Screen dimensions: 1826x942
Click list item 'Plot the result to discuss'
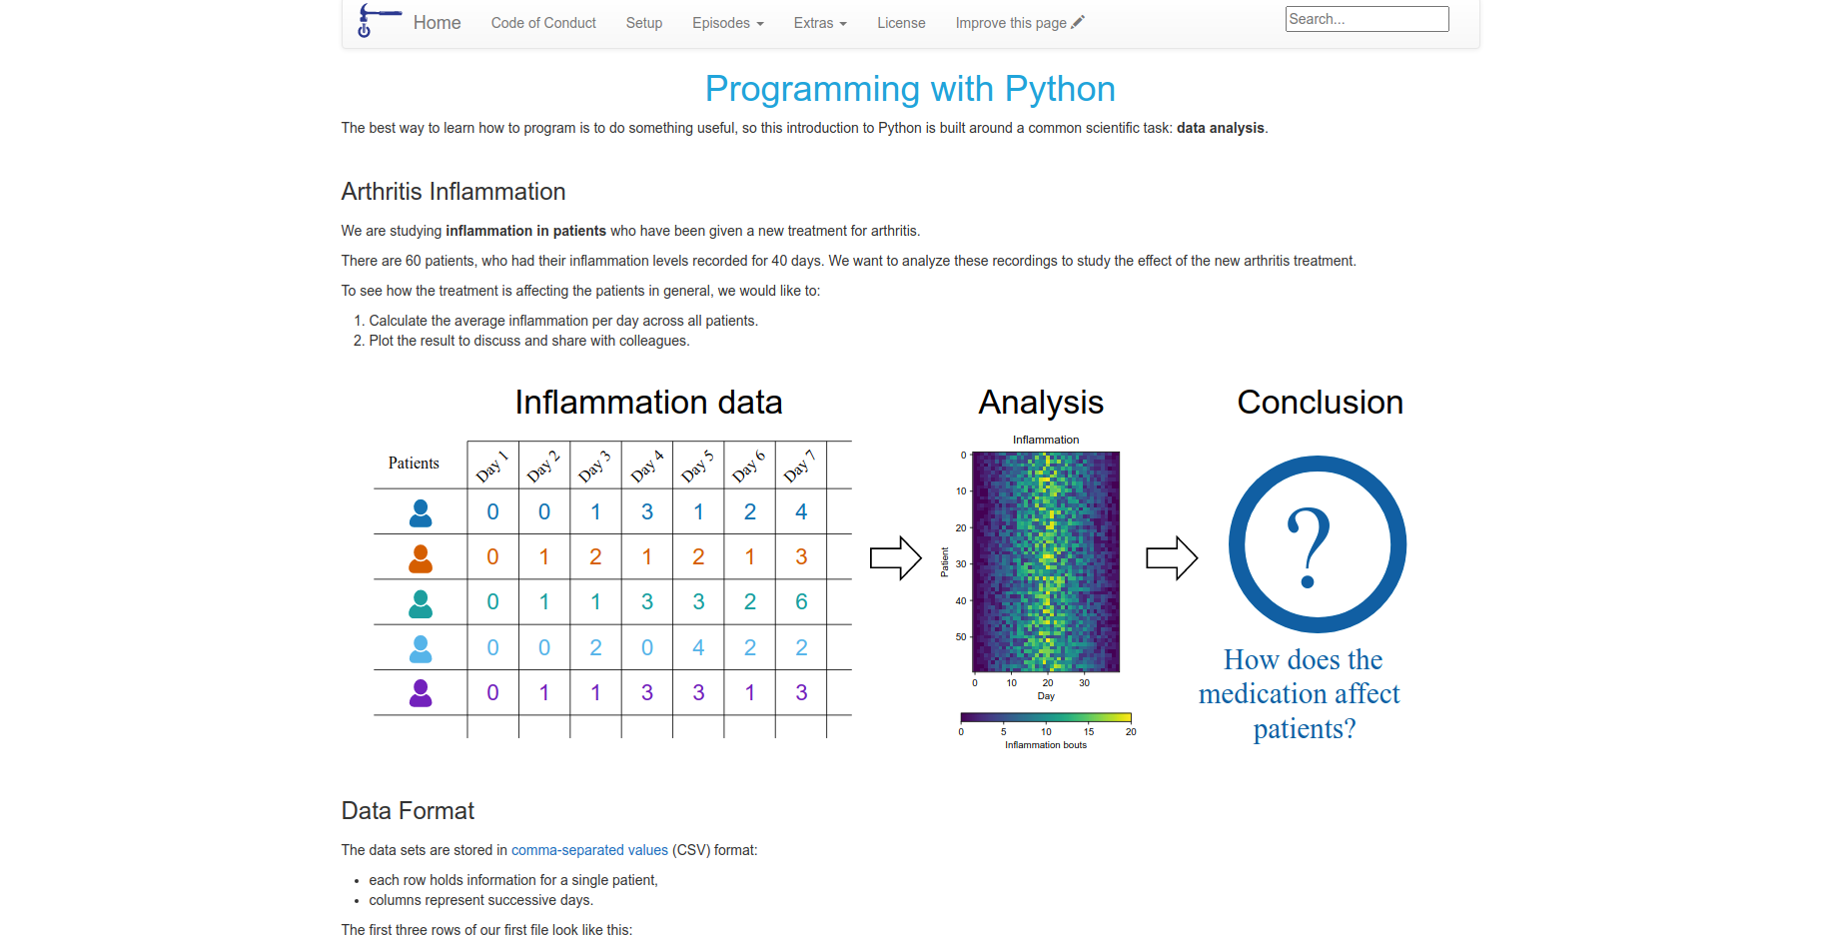(529, 341)
